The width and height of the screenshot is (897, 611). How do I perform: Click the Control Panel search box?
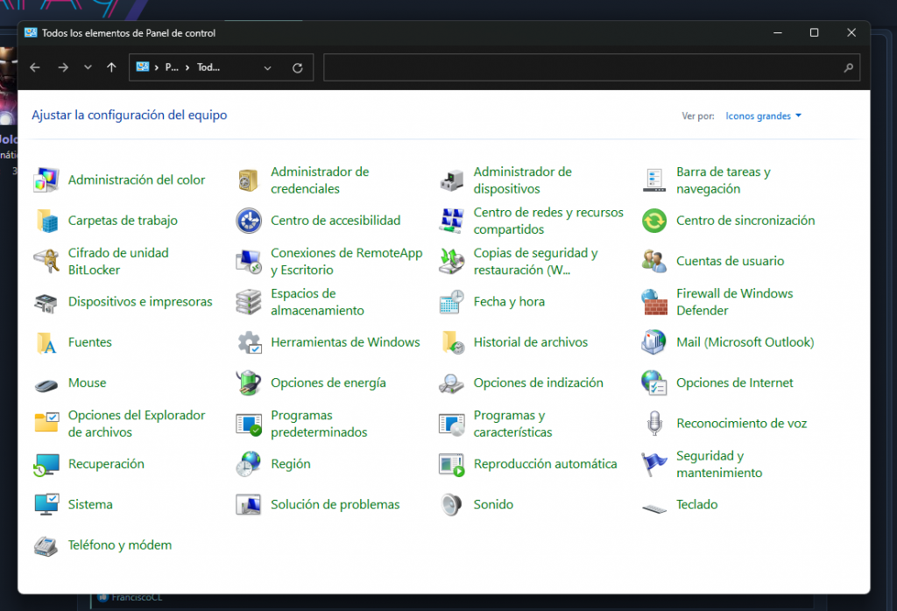click(x=583, y=67)
